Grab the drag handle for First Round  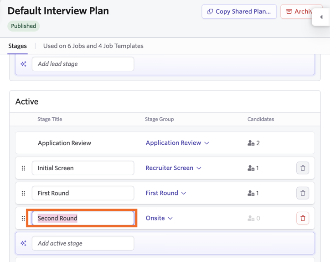click(23, 193)
